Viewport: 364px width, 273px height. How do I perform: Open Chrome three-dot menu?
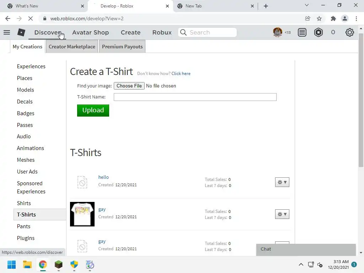(356, 18)
